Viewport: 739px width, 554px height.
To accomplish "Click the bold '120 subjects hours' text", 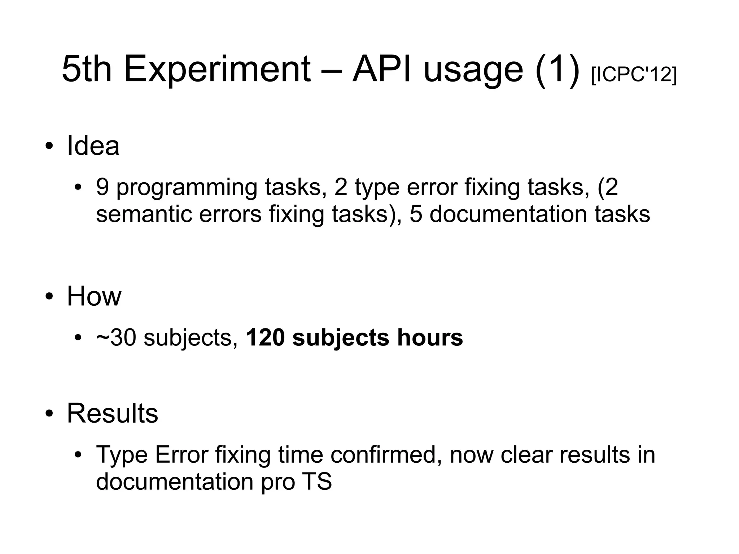I will pos(354,338).
